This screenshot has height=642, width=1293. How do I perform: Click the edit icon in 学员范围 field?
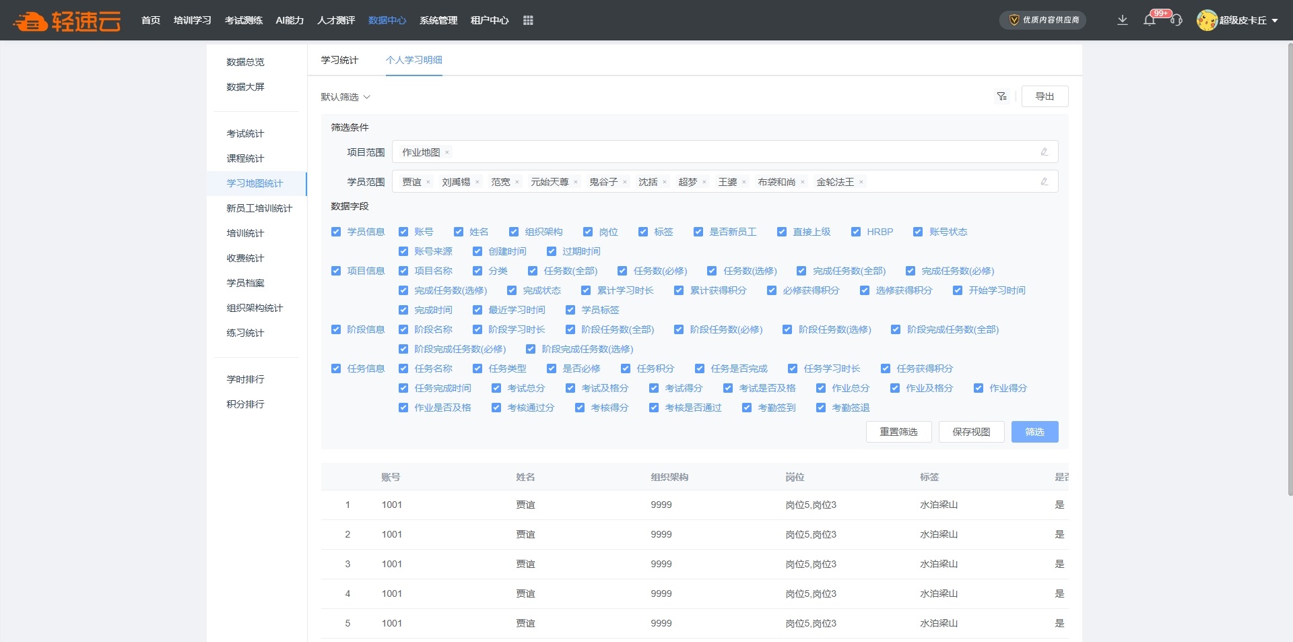click(1044, 182)
